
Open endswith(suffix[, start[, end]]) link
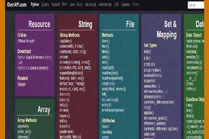point(75,68)
